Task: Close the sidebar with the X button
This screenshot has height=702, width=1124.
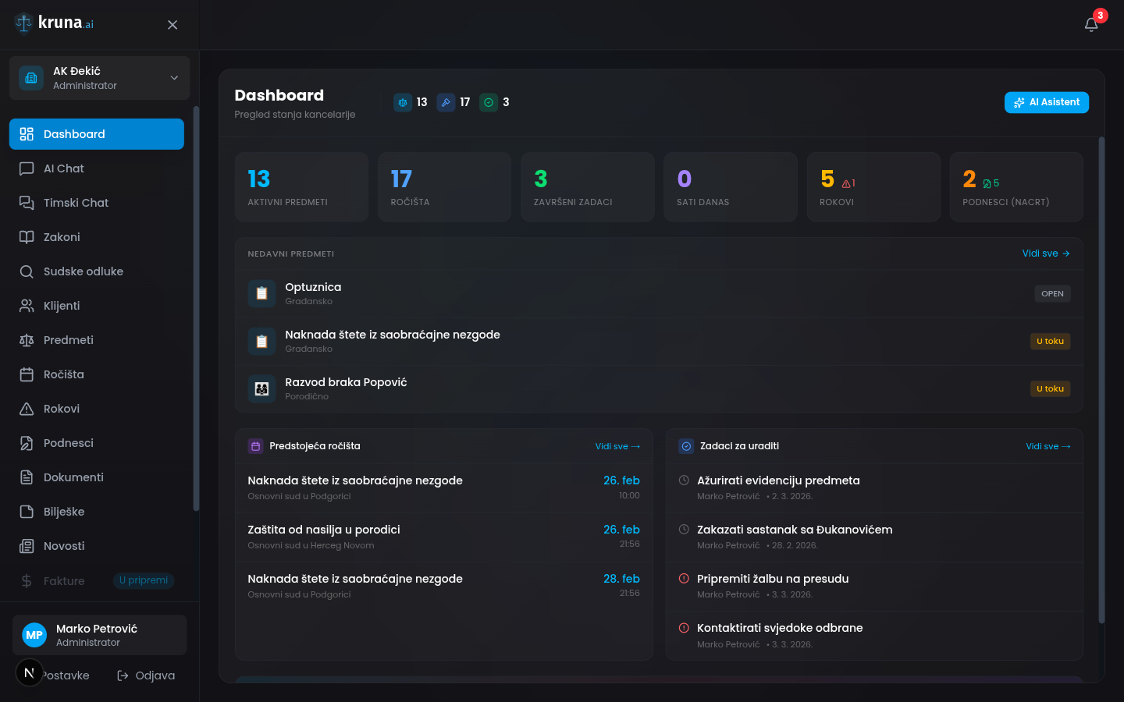Action: [x=173, y=25]
